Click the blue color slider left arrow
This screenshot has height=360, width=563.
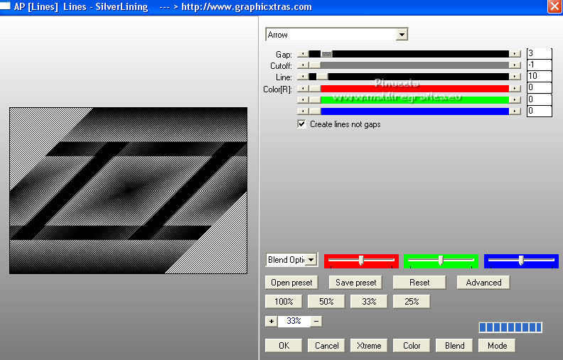click(x=303, y=111)
